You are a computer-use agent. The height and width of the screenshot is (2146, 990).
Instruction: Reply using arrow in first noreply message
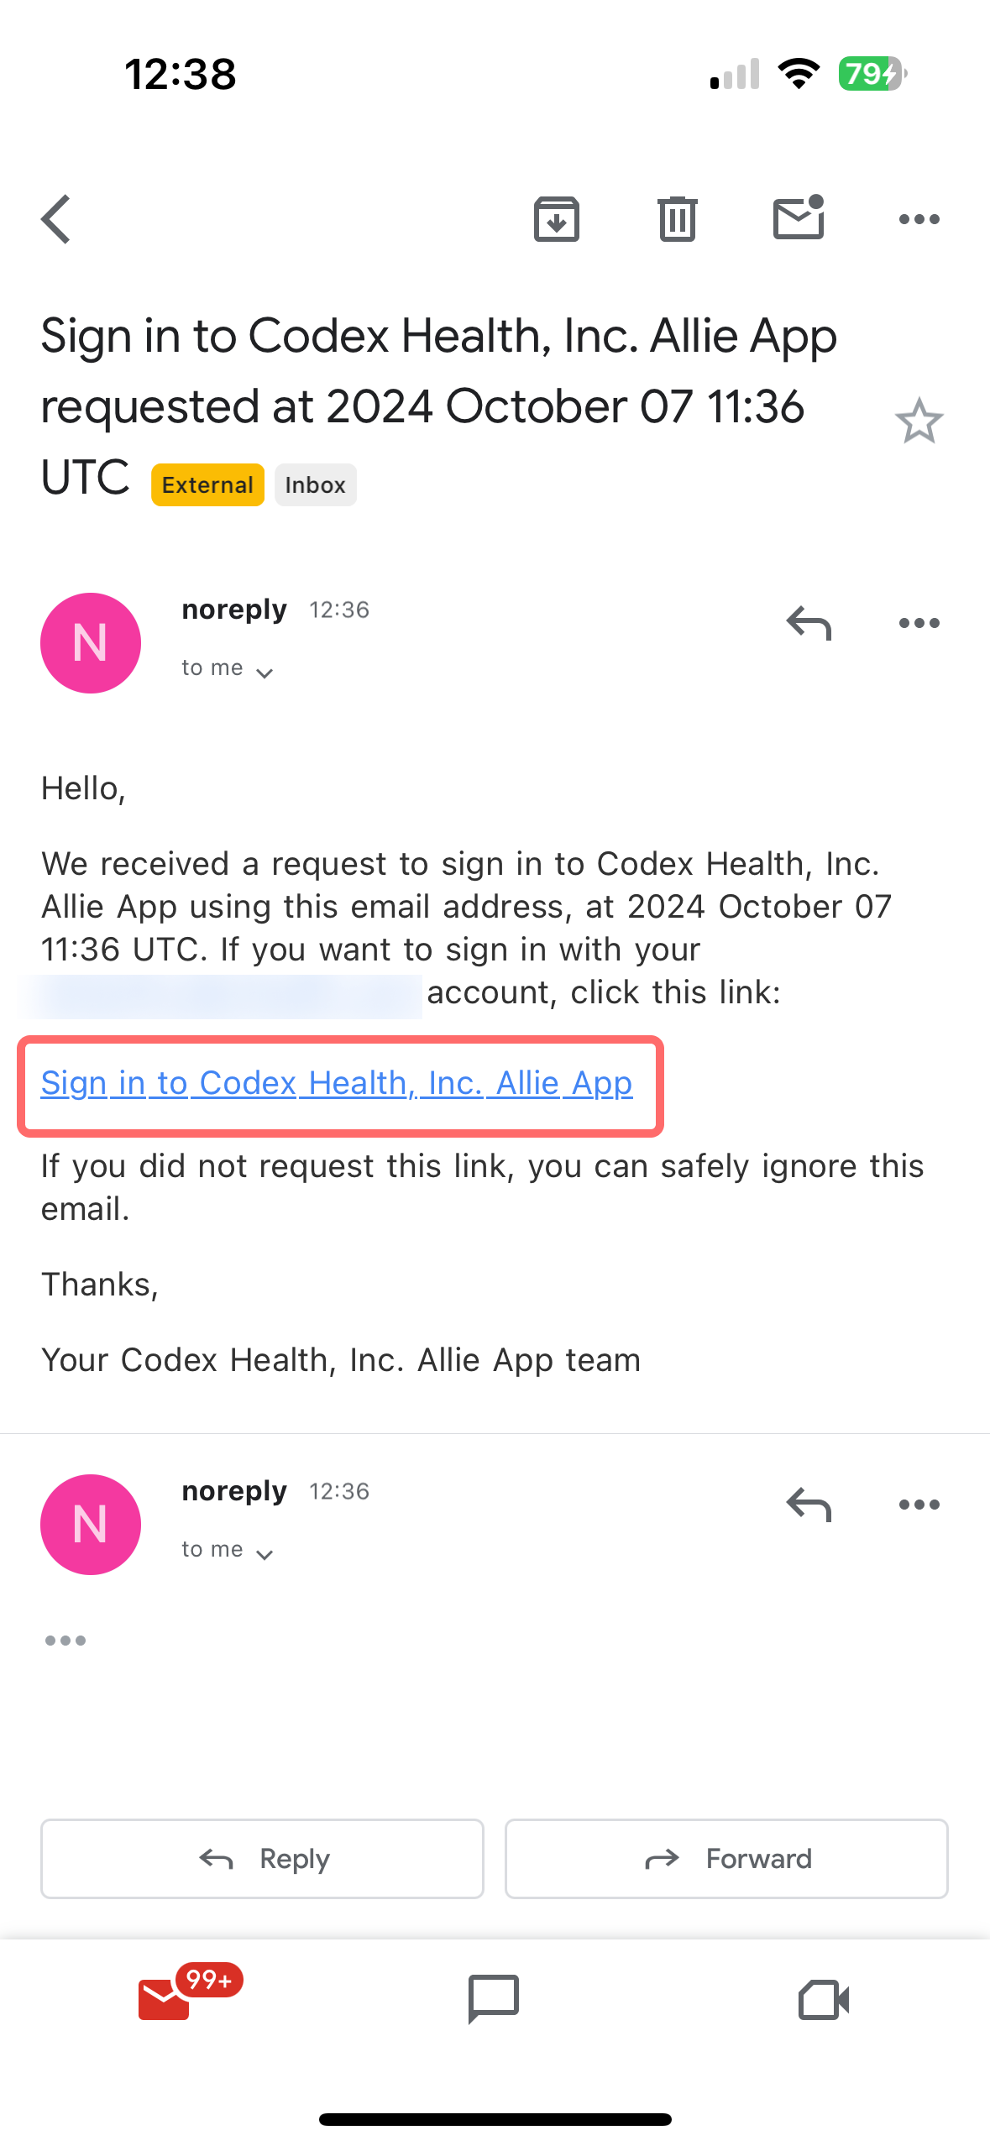click(809, 624)
